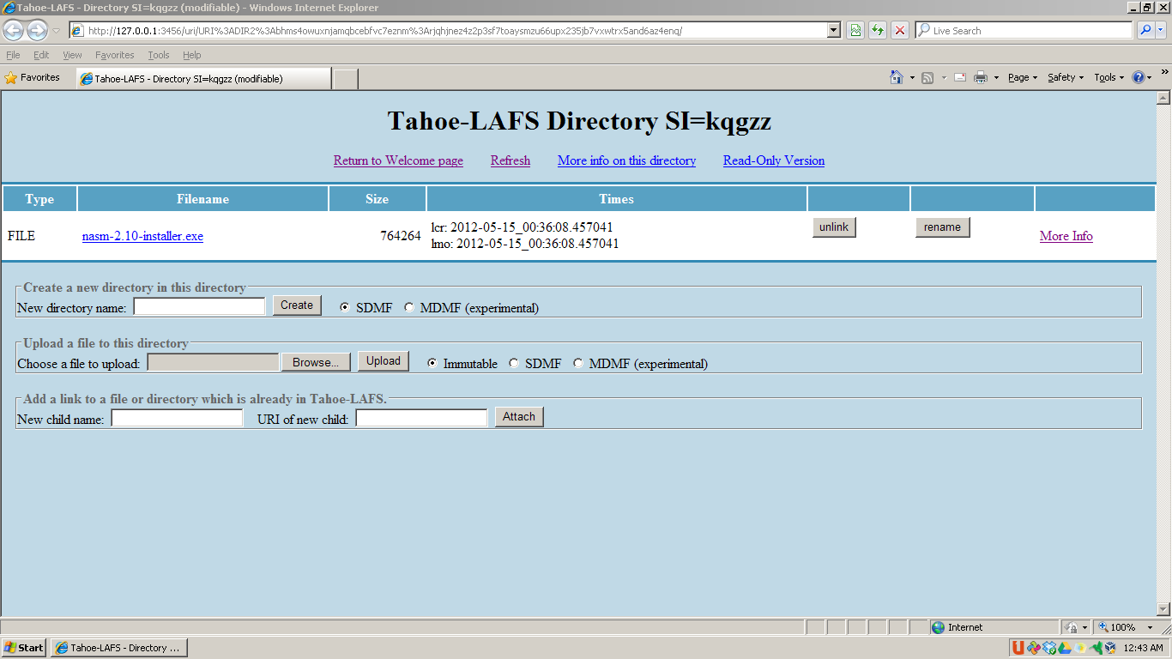Click the green Refresh arrows icon
1172x659 pixels.
877,30
